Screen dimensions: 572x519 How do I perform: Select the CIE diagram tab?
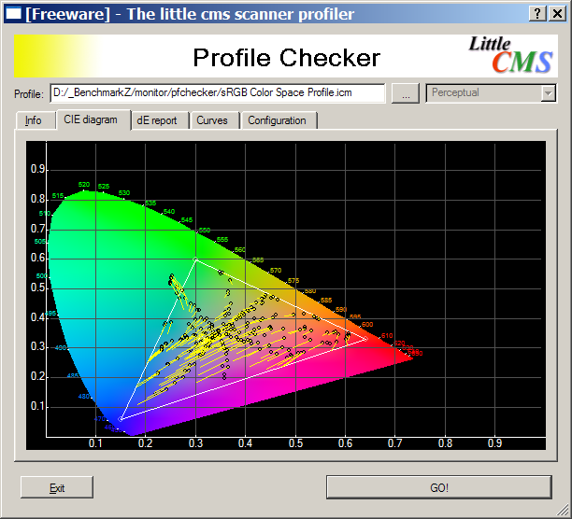[91, 119]
